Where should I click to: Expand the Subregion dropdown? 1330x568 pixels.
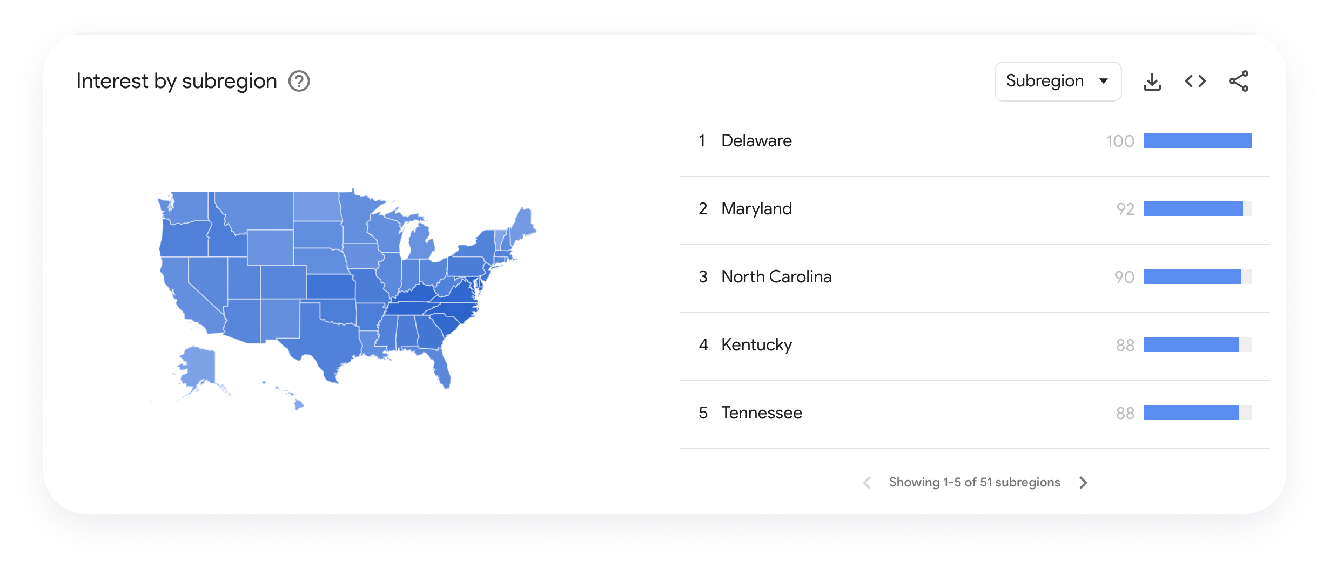click(1058, 81)
